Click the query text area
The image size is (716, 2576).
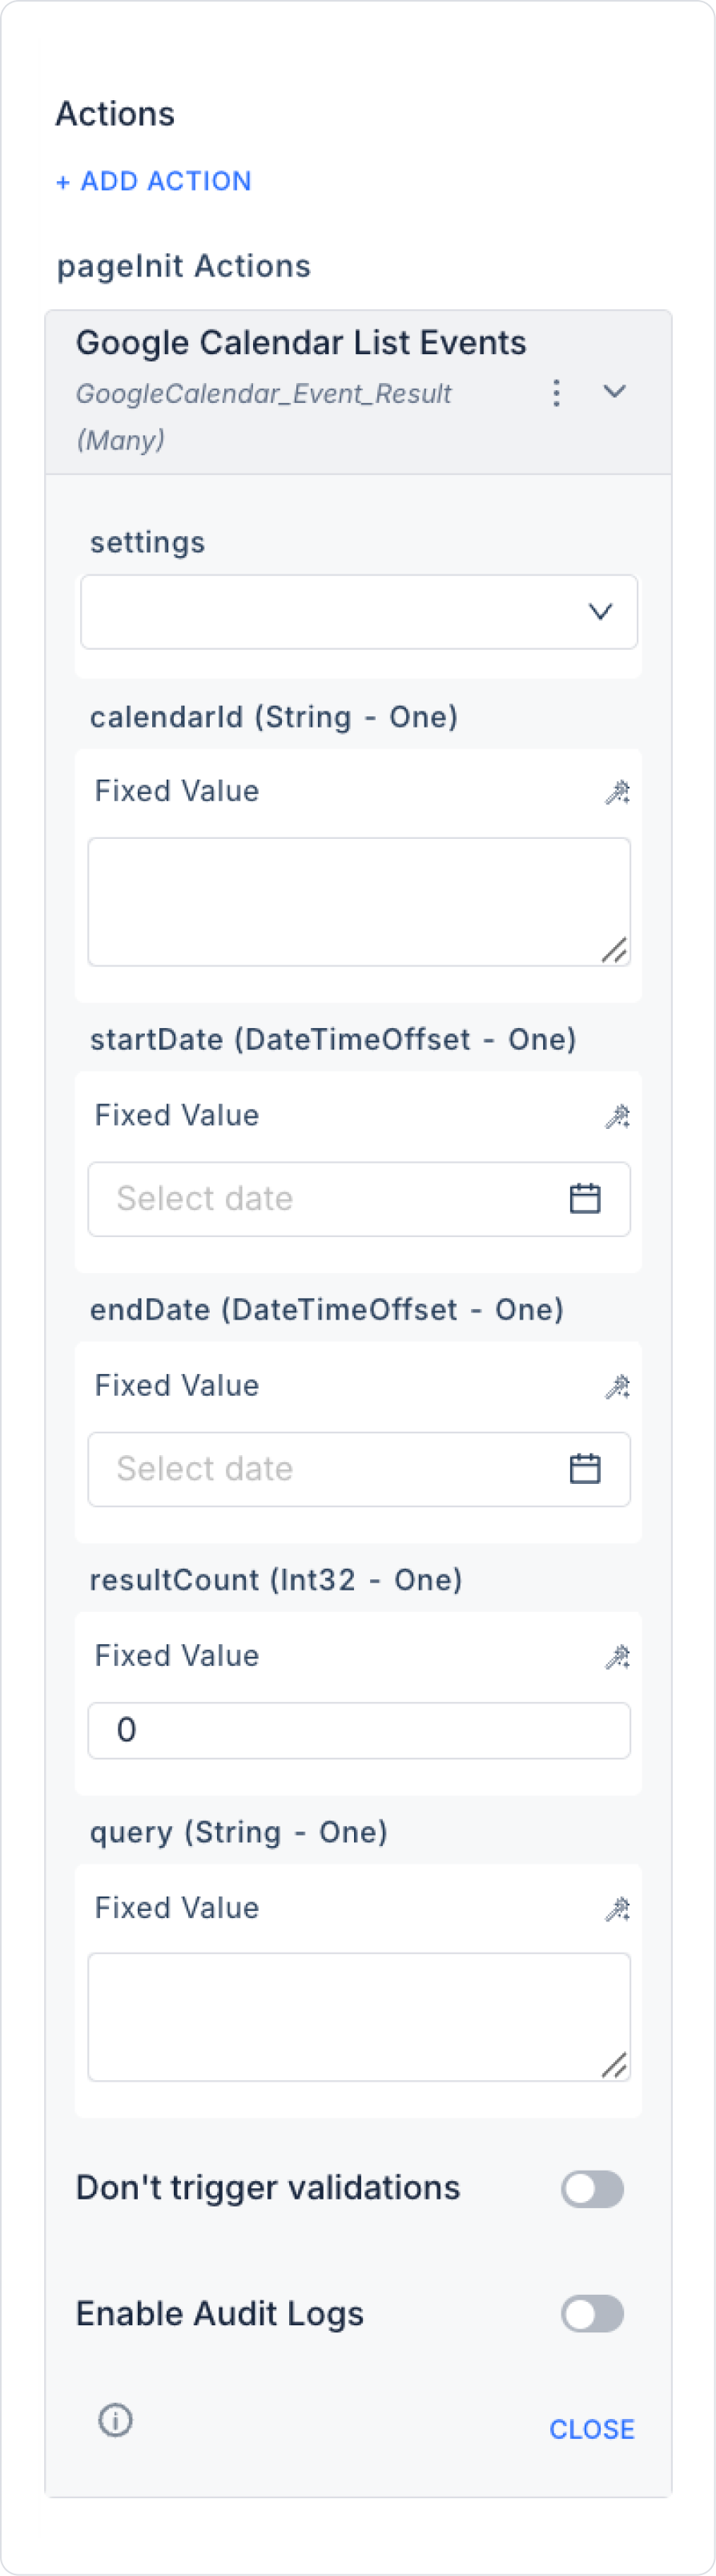pos(358,2016)
